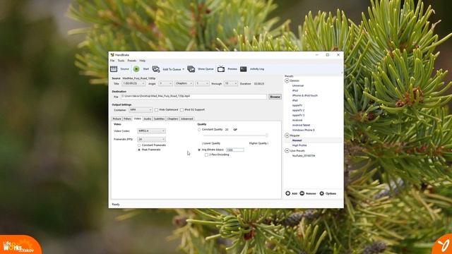Open the Chapters range type dropdown
Screen dimensions: 452x254
(184, 83)
